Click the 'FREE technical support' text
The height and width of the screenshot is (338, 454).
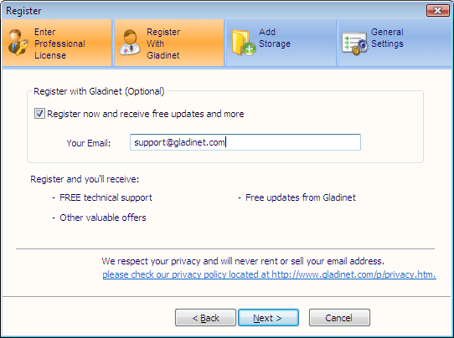click(x=106, y=197)
